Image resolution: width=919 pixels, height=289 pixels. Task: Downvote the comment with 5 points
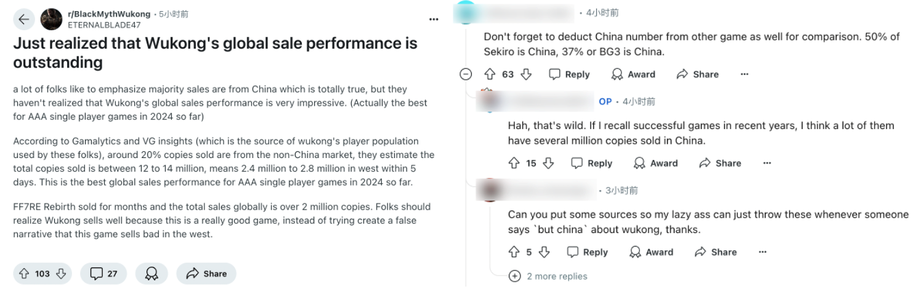[544, 252]
